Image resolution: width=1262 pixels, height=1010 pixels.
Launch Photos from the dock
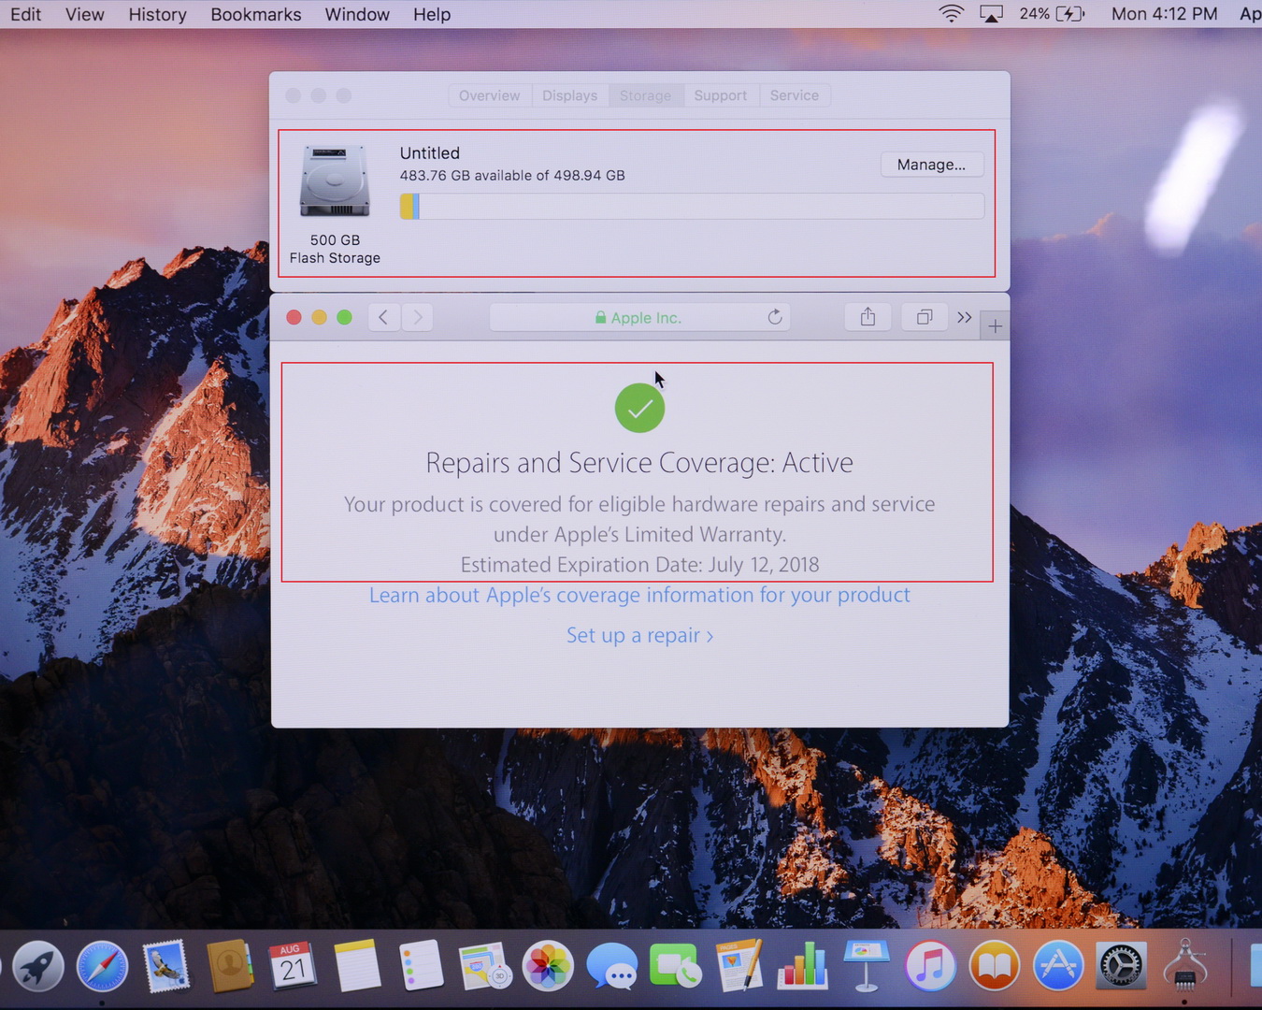pyautogui.click(x=548, y=966)
